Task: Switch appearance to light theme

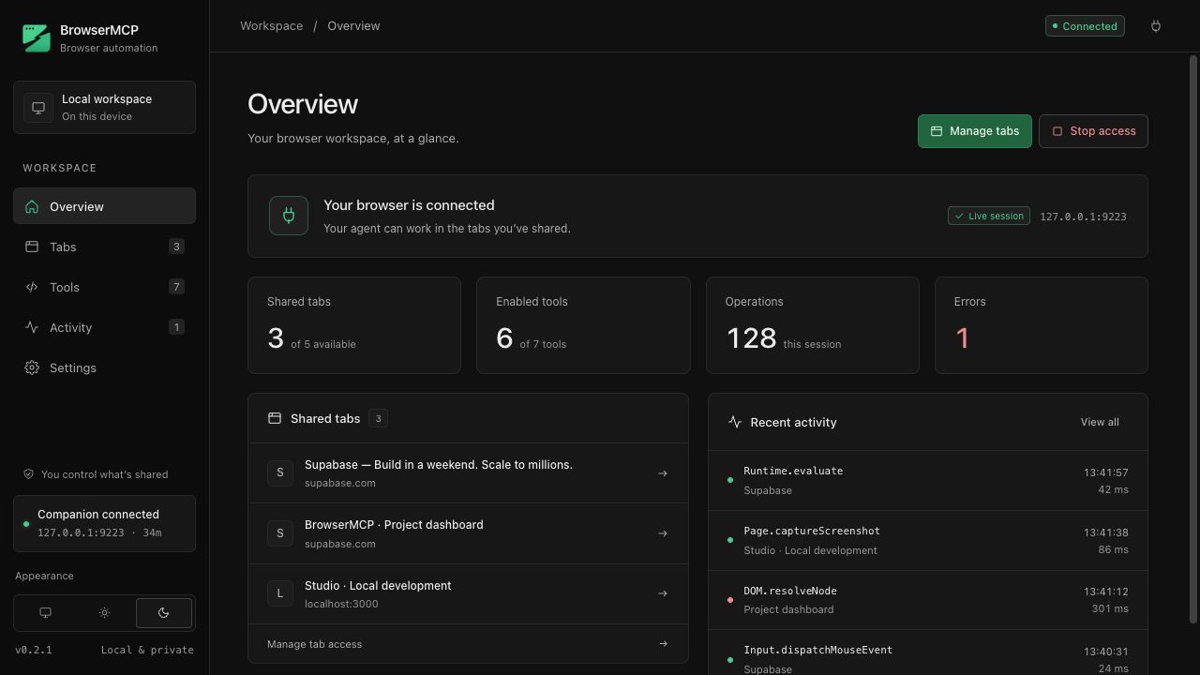Action: [104, 613]
